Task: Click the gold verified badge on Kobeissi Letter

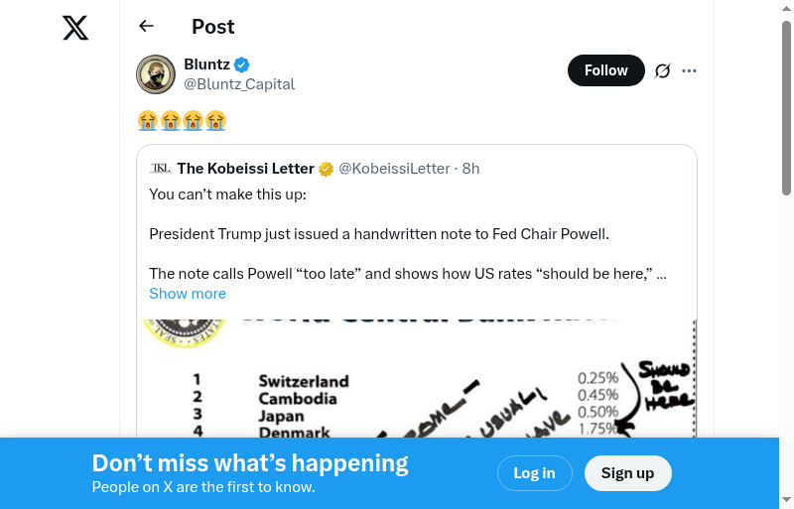Action: 326,169
